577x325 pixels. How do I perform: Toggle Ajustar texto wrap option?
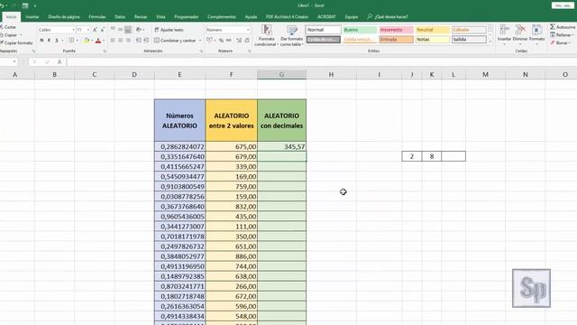click(x=169, y=30)
